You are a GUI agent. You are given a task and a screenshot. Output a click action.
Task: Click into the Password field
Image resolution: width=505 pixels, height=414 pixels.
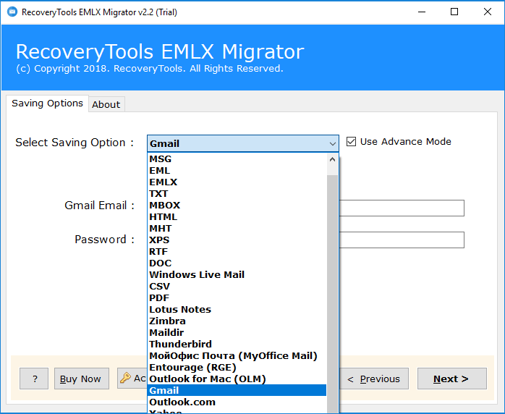tap(402, 240)
